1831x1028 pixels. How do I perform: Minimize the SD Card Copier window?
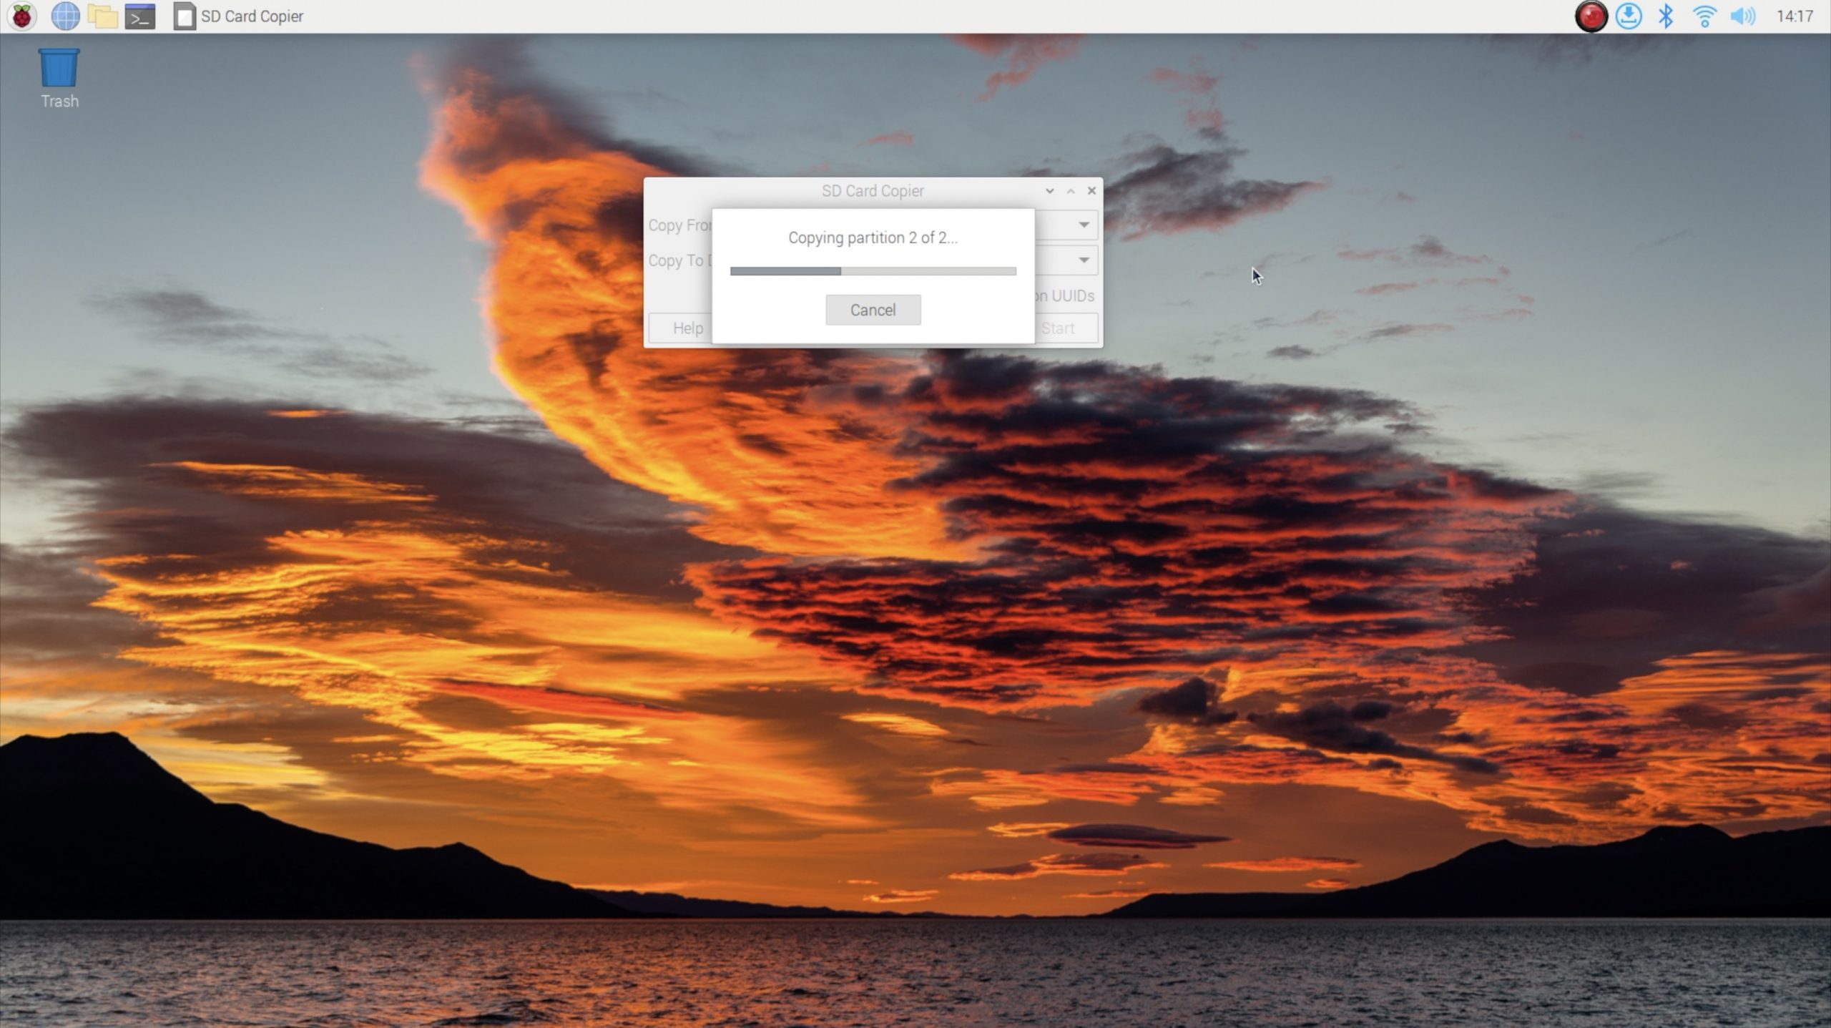tap(1049, 191)
